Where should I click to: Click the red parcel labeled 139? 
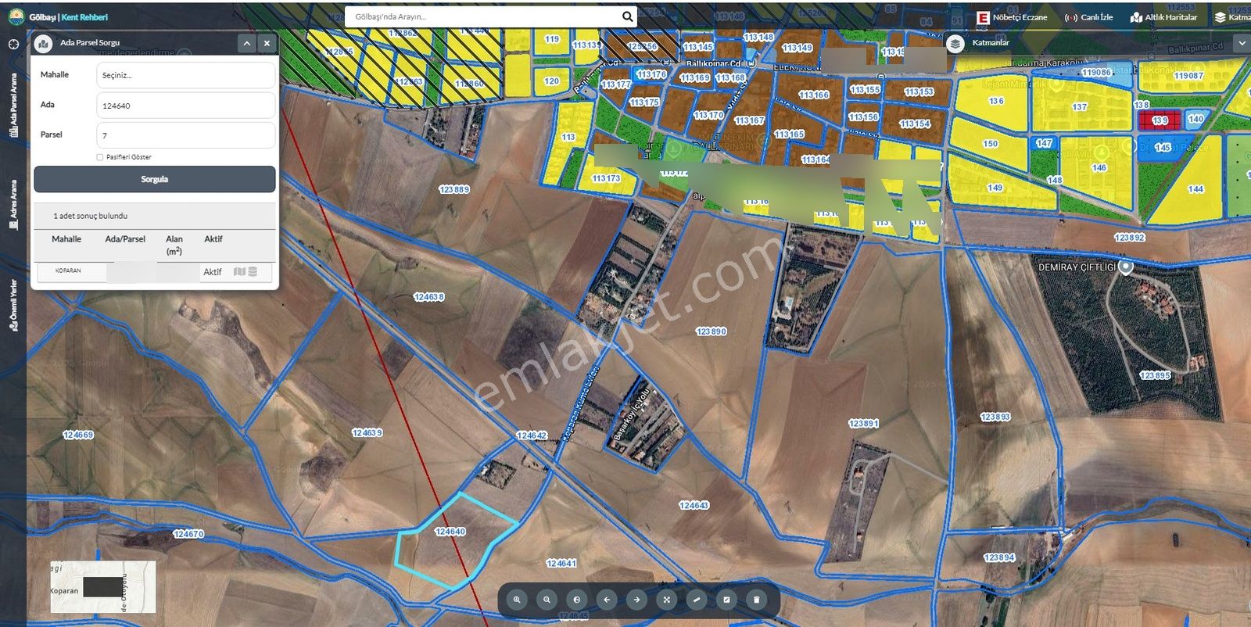[1160, 120]
